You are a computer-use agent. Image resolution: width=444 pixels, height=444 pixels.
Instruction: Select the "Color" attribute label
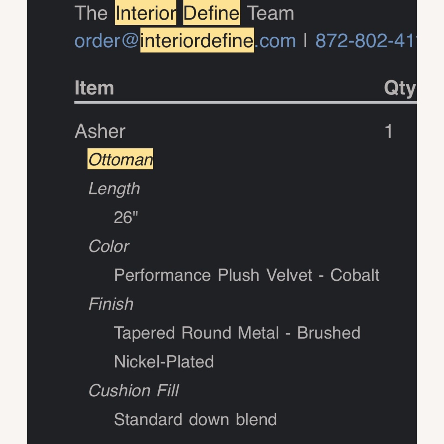pyautogui.click(x=109, y=246)
